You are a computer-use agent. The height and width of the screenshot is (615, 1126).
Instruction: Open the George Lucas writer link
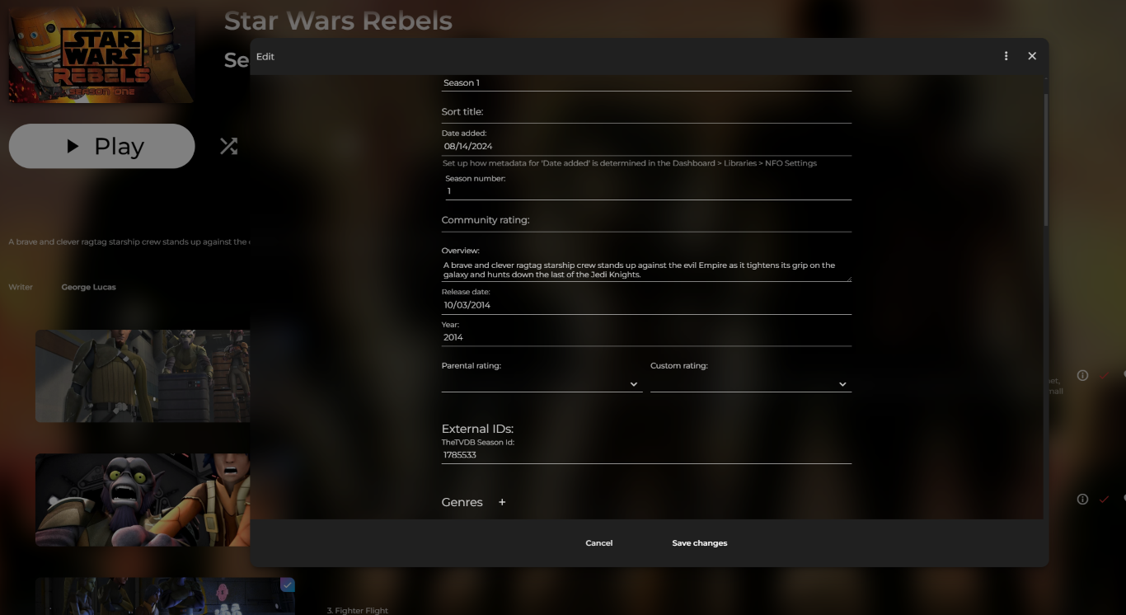click(x=88, y=287)
